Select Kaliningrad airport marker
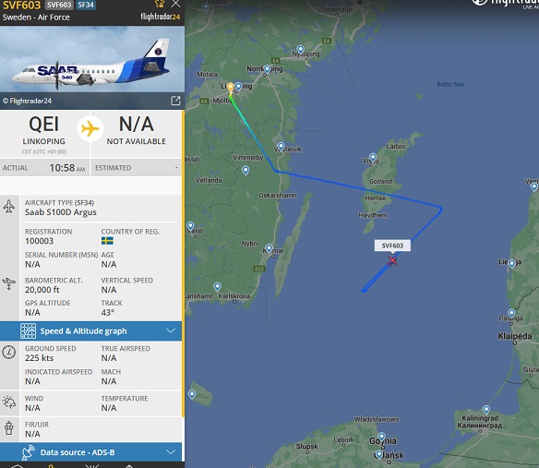Screen dimensions: 539x468 tap(486, 410)
